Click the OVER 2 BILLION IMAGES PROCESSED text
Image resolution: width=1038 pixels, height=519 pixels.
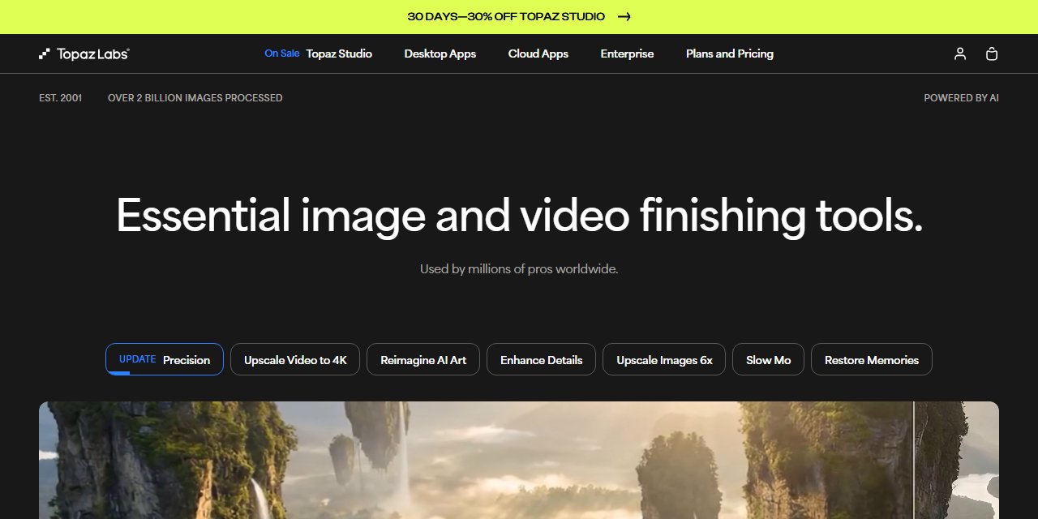195,98
